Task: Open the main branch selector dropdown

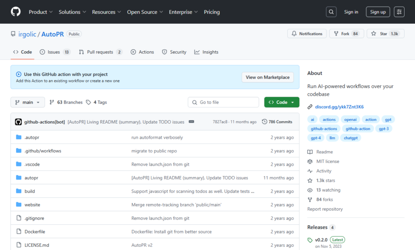Action: [x=27, y=102]
